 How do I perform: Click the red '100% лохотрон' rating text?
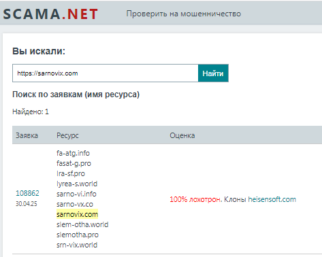click(195, 199)
